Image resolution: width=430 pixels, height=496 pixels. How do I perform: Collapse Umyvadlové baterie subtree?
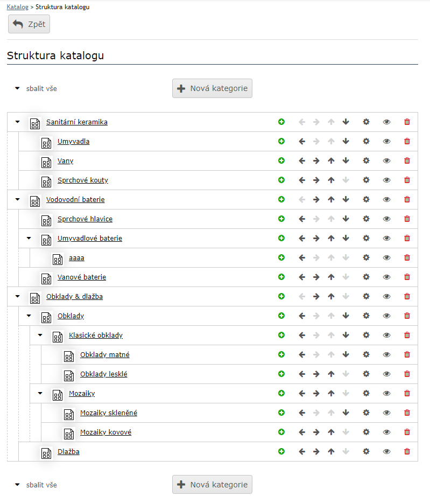coord(29,238)
